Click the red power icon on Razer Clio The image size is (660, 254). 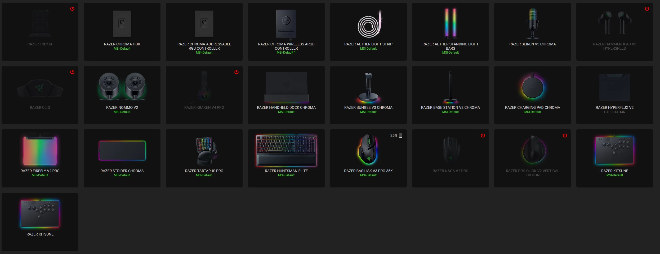(72, 72)
